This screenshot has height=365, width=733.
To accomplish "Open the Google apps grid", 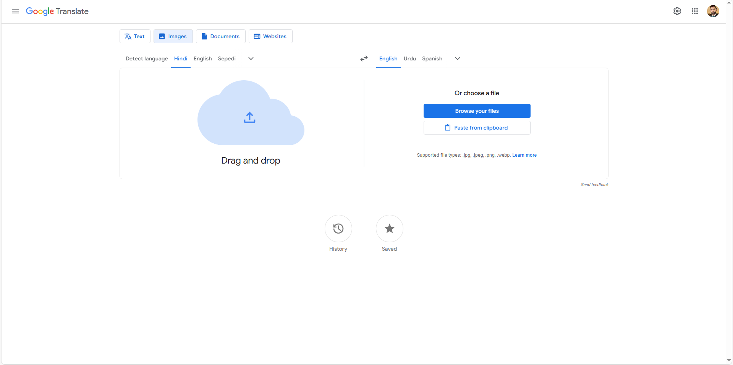I will pos(695,11).
